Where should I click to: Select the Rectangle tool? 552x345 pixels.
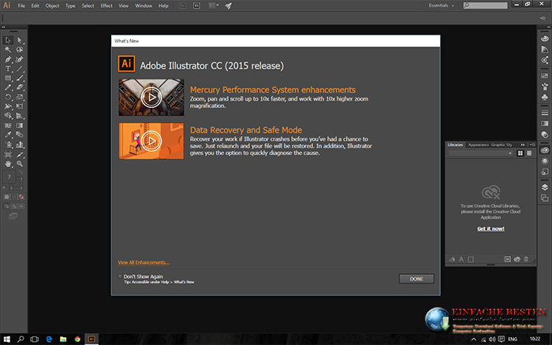coord(8,78)
